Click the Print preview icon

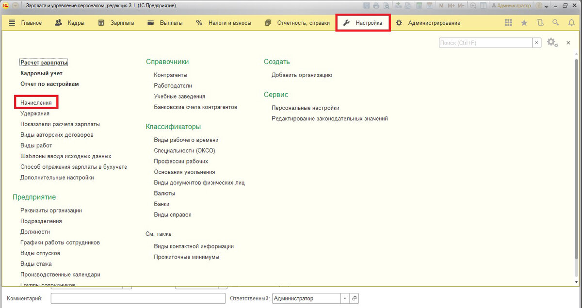(x=387, y=5)
